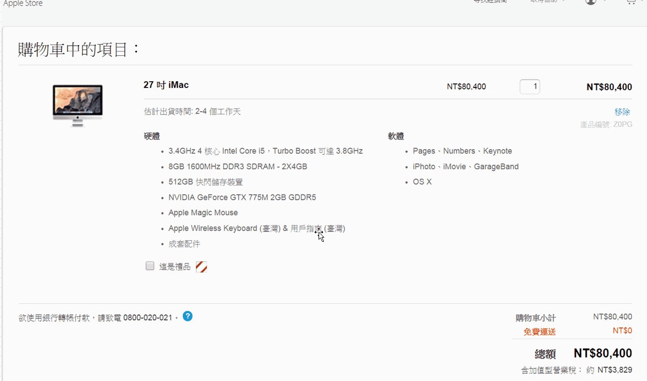Click the 移除 remove link
Image resolution: width=647 pixels, height=381 pixels.
(622, 112)
